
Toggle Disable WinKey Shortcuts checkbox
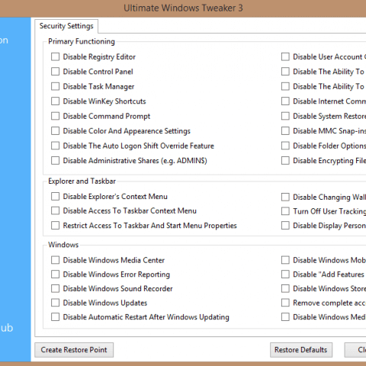(x=55, y=101)
